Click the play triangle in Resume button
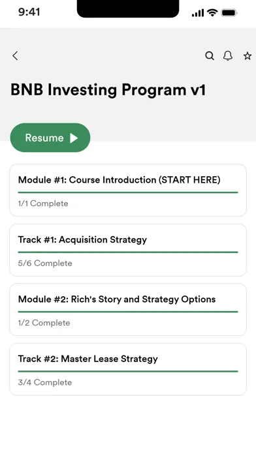 point(74,138)
